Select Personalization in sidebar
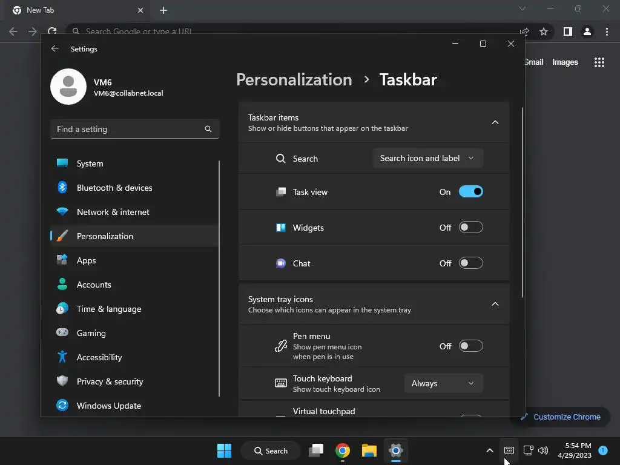The width and height of the screenshot is (620, 465). coord(134,236)
